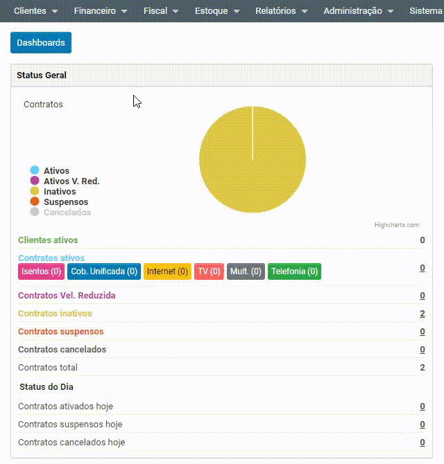Toggle Inativos legend item
Image resolution: width=444 pixels, height=464 pixels.
[60, 192]
